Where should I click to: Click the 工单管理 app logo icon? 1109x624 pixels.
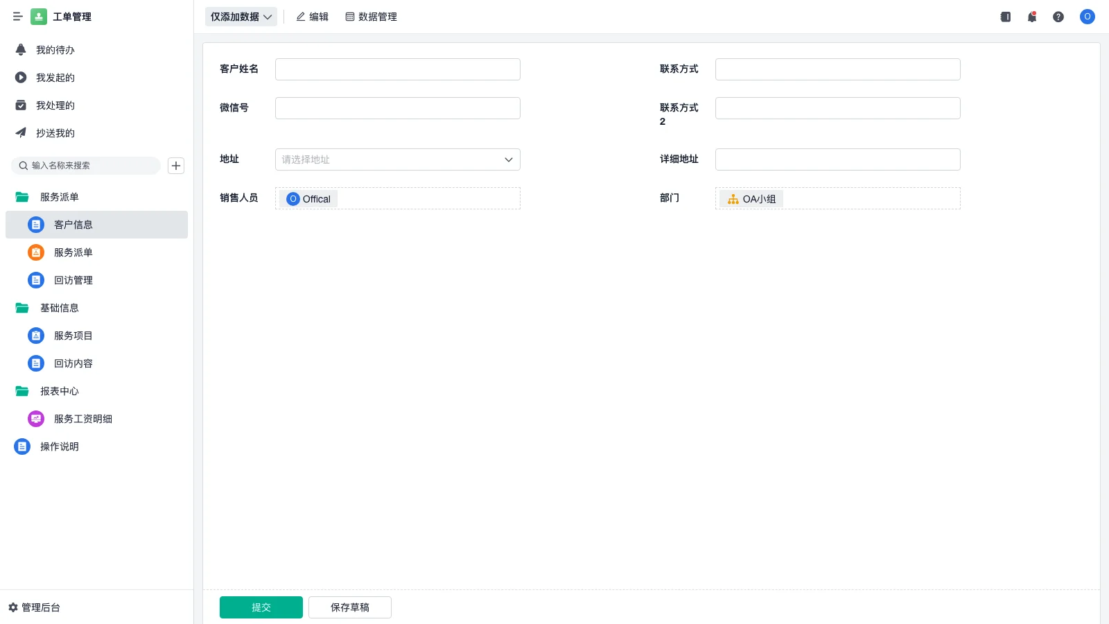coord(39,17)
